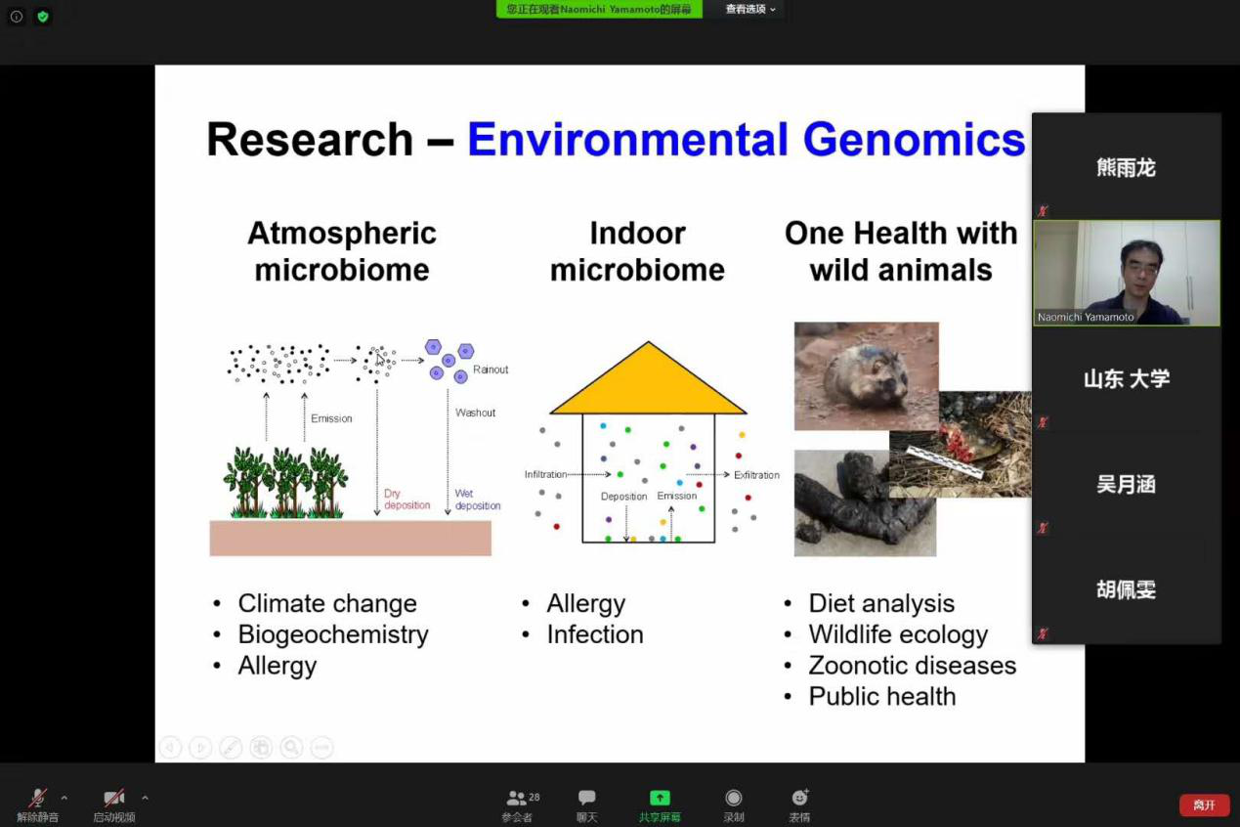This screenshot has height=827, width=1240.
Task: Open reactions (表情) emoji menu
Action: pyautogui.click(x=799, y=799)
